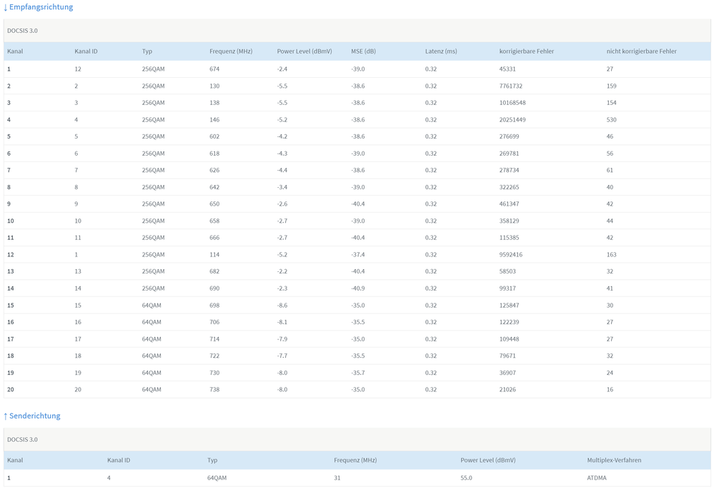Select the correctable errors value 276699
Image resolution: width=714 pixels, height=497 pixels.
[x=509, y=136]
